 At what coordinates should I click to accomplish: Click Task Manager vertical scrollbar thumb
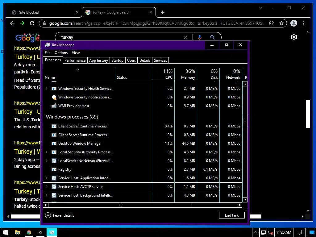(x=245, y=121)
